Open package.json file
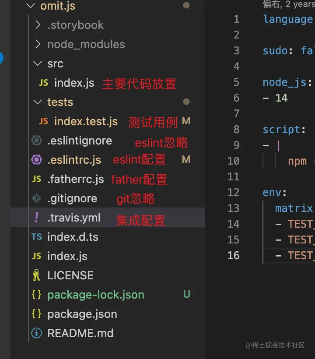This screenshot has width=315, height=359. click(x=82, y=314)
